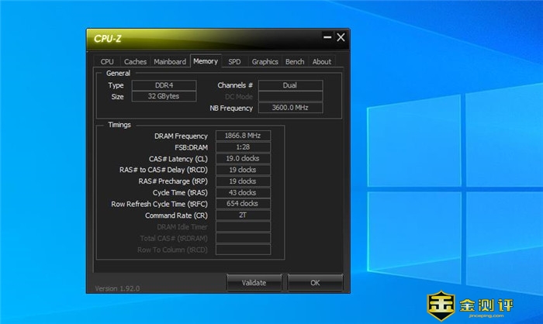Click the Dual channels value box
Viewport: 543px width, 324px height.
coord(290,85)
